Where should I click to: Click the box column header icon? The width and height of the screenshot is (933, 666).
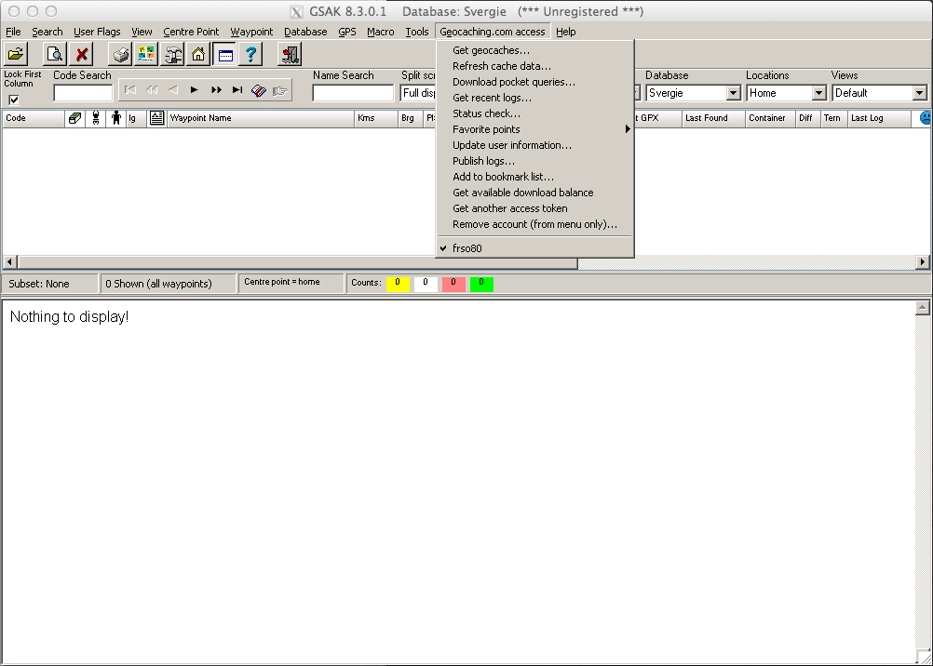point(75,118)
